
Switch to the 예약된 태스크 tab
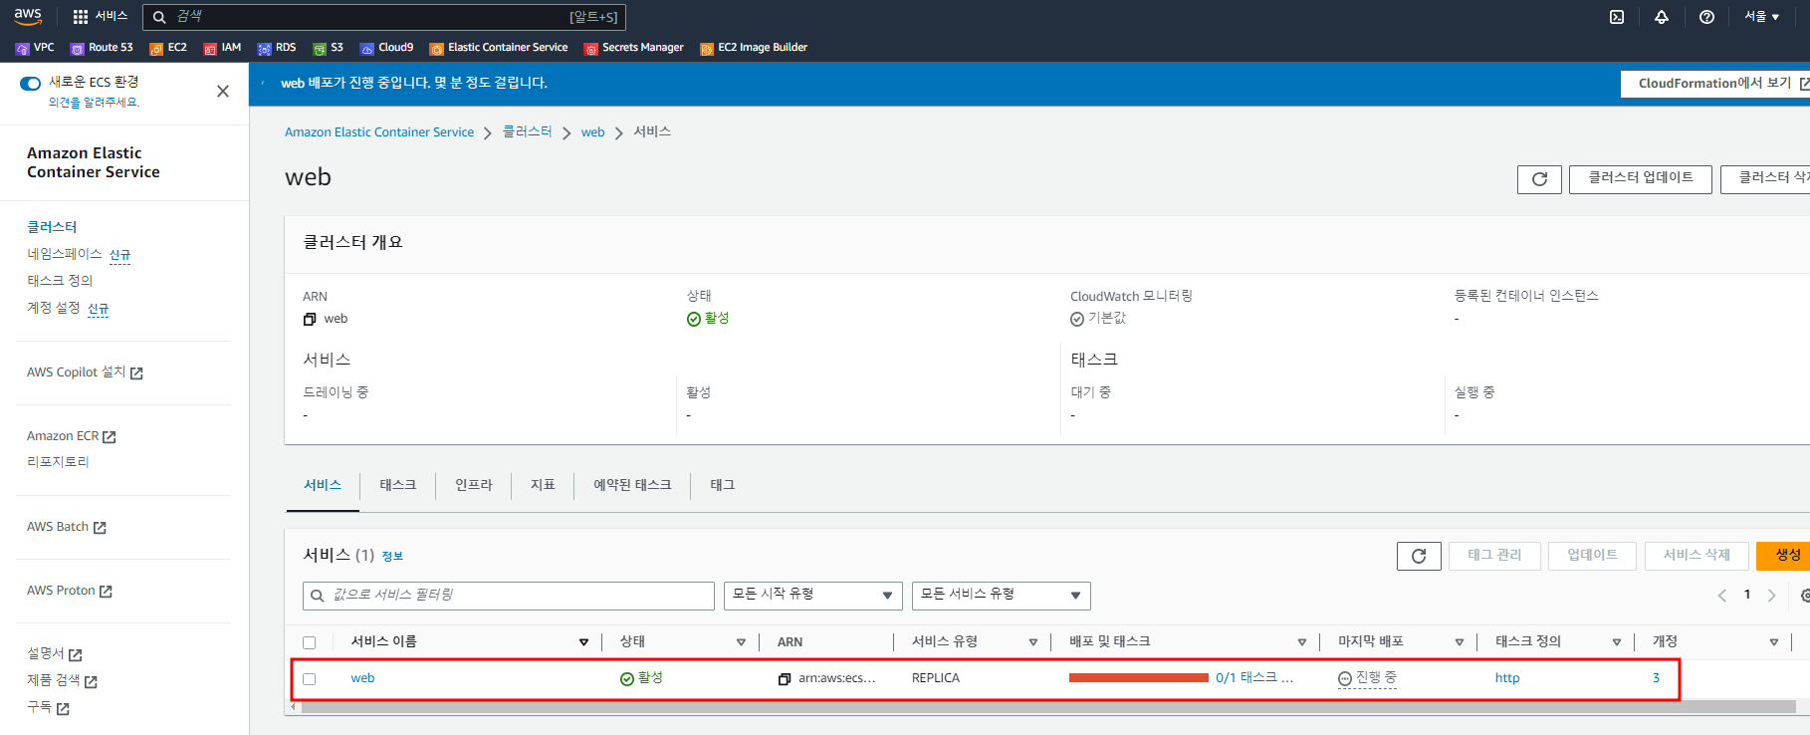[x=632, y=485]
